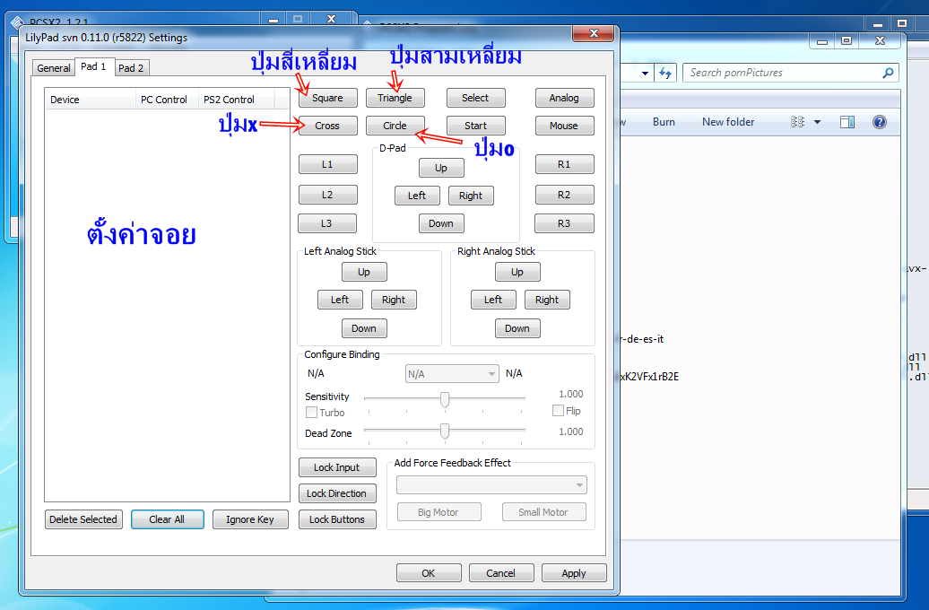
Task: Open the Pad 2 tab
Action: point(131,68)
